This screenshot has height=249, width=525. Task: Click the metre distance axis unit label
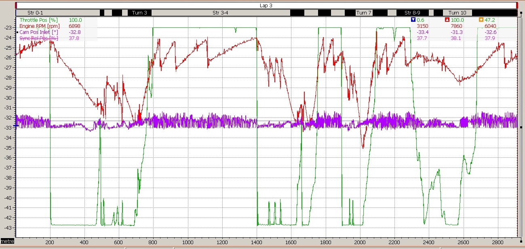[7, 241]
